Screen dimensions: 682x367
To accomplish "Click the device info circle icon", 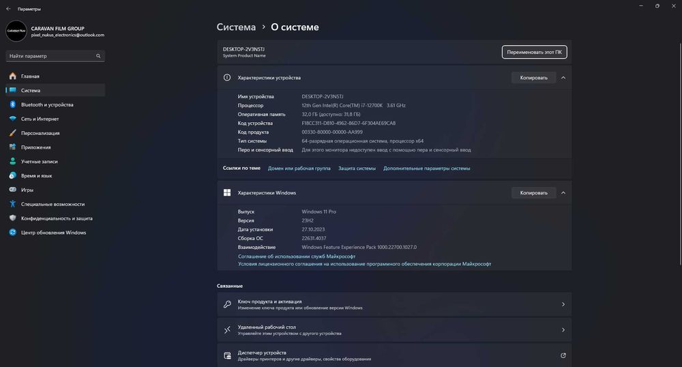I will [x=227, y=77].
